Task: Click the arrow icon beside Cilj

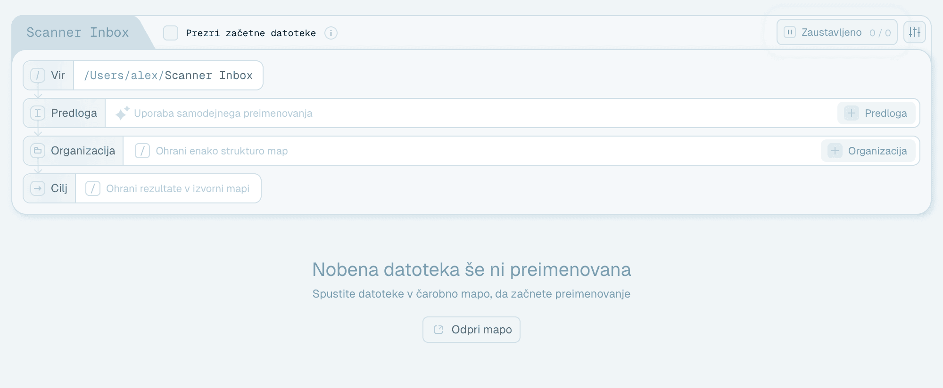Action: click(x=38, y=188)
